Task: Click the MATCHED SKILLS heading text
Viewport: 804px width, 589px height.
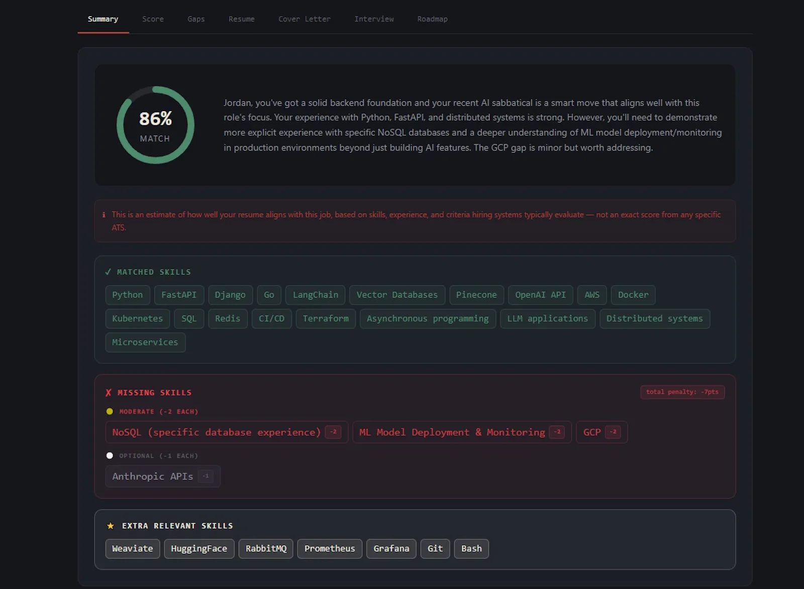Action: click(x=154, y=272)
